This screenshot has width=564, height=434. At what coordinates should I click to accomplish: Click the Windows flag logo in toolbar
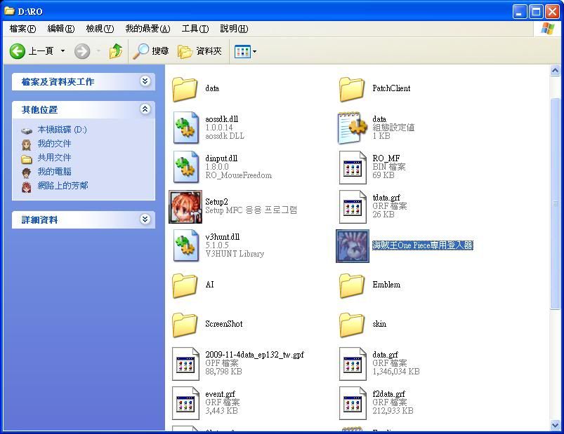[547, 28]
